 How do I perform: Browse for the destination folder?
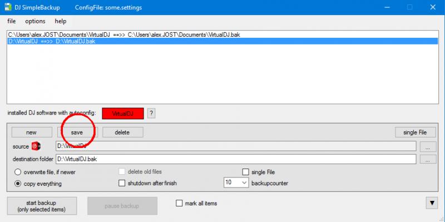click(x=428, y=159)
